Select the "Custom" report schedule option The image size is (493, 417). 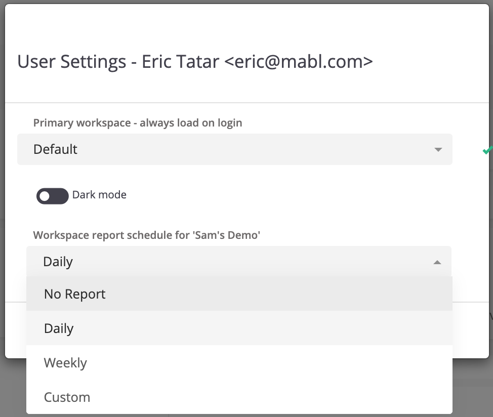pyautogui.click(x=67, y=397)
